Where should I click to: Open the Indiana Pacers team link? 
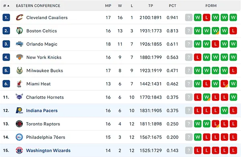pos(42,111)
